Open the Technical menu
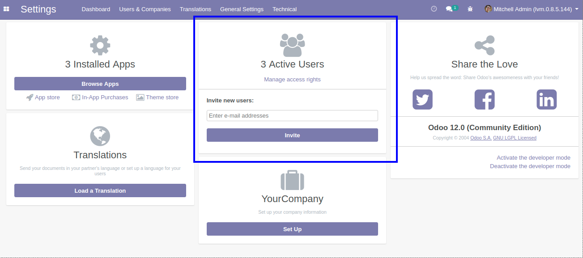The width and height of the screenshot is (583, 258). tap(285, 9)
